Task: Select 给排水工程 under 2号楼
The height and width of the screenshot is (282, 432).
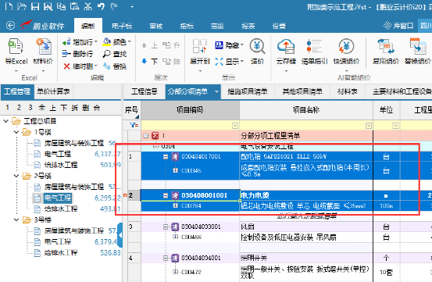Action: pos(61,209)
